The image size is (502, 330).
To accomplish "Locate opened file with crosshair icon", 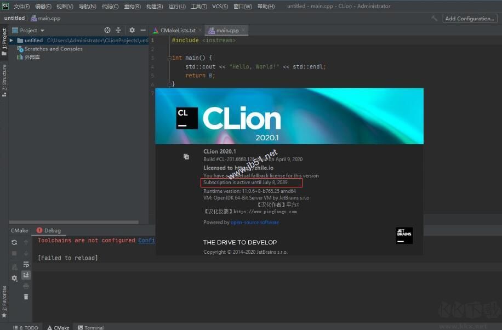I will [x=107, y=30].
